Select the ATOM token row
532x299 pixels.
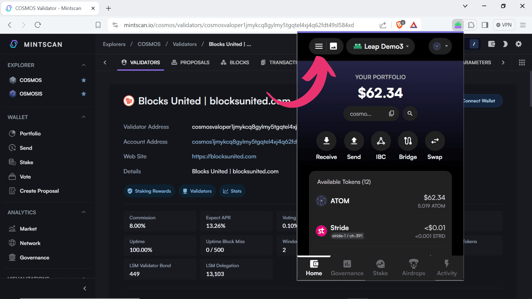380,201
